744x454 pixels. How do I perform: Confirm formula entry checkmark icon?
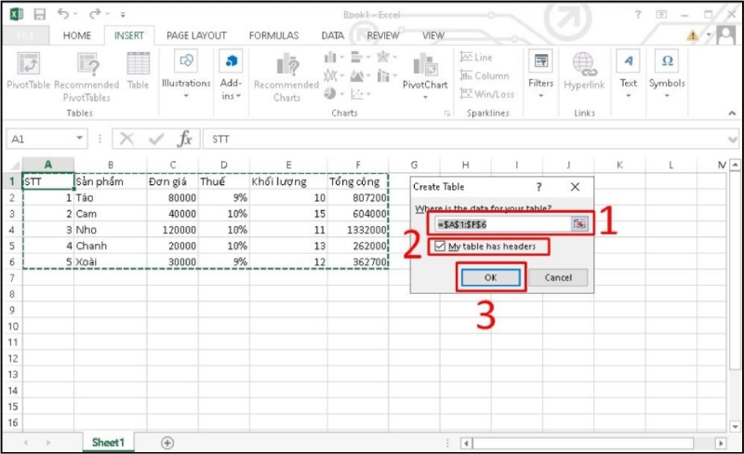click(x=156, y=140)
